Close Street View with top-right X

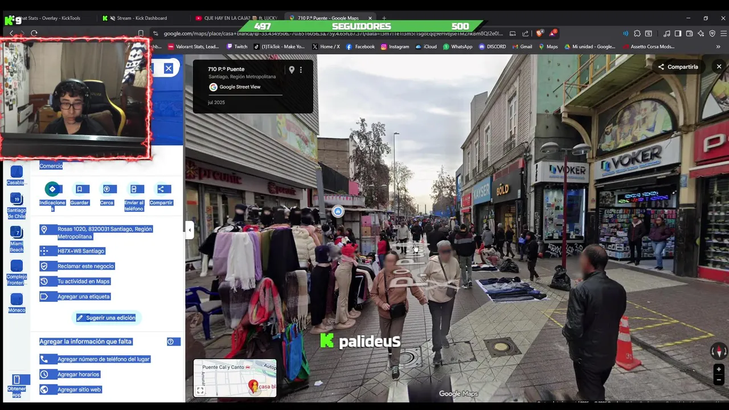click(719, 67)
